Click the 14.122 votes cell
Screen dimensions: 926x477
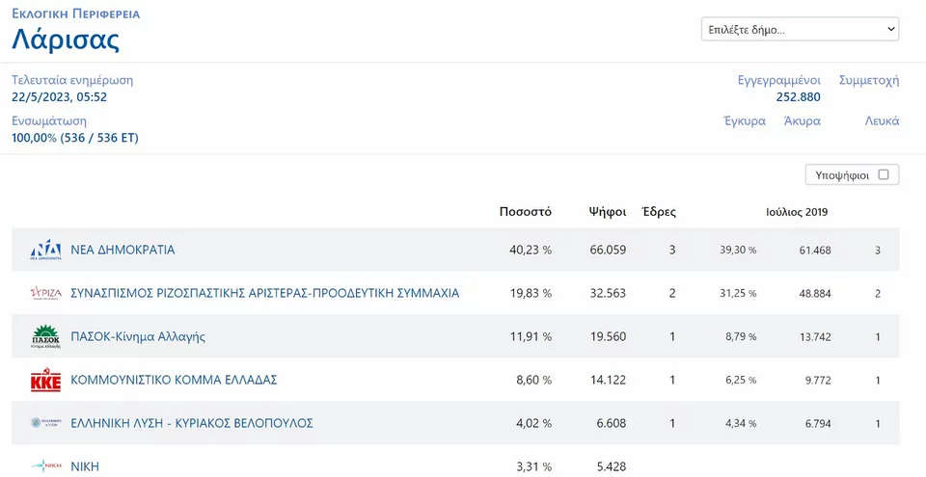[608, 381]
